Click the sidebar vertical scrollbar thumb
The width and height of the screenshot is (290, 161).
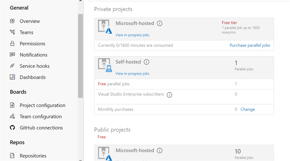point(80,56)
